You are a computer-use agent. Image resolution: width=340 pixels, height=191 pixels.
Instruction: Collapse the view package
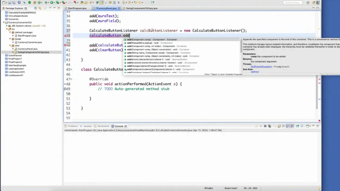pos(10,46)
